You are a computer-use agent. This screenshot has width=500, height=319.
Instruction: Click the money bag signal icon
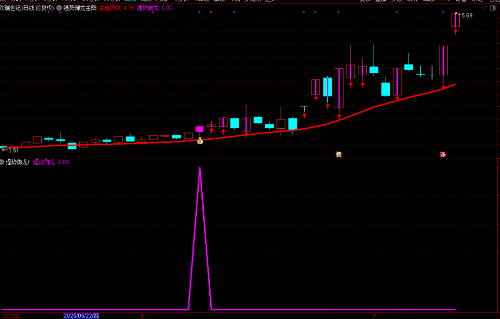click(x=200, y=141)
